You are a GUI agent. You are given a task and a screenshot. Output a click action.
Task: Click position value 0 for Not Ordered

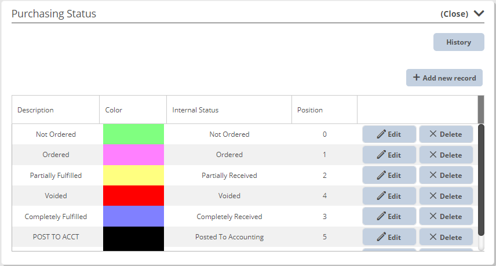tap(324, 134)
